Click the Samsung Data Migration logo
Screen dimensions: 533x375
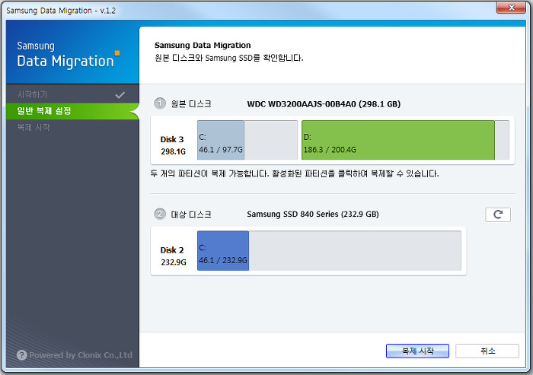coord(68,54)
